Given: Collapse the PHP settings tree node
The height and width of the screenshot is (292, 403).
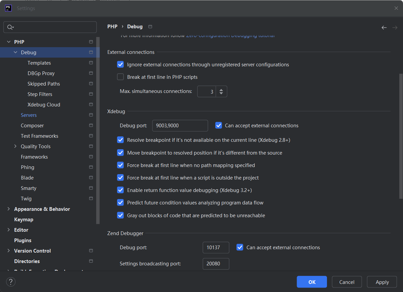Looking at the screenshot, I should [x=9, y=42].
